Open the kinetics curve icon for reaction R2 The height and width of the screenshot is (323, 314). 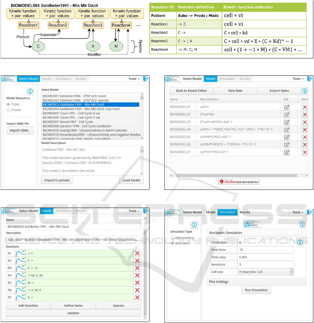(21, 260)
